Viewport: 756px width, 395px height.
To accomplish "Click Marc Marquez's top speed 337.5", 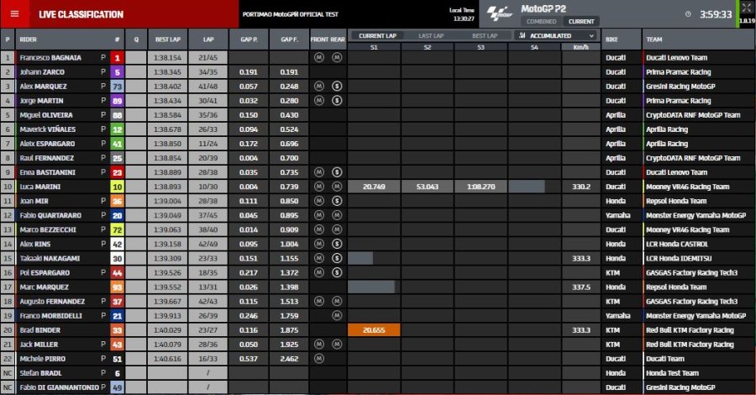I will [x=581, y=287].
